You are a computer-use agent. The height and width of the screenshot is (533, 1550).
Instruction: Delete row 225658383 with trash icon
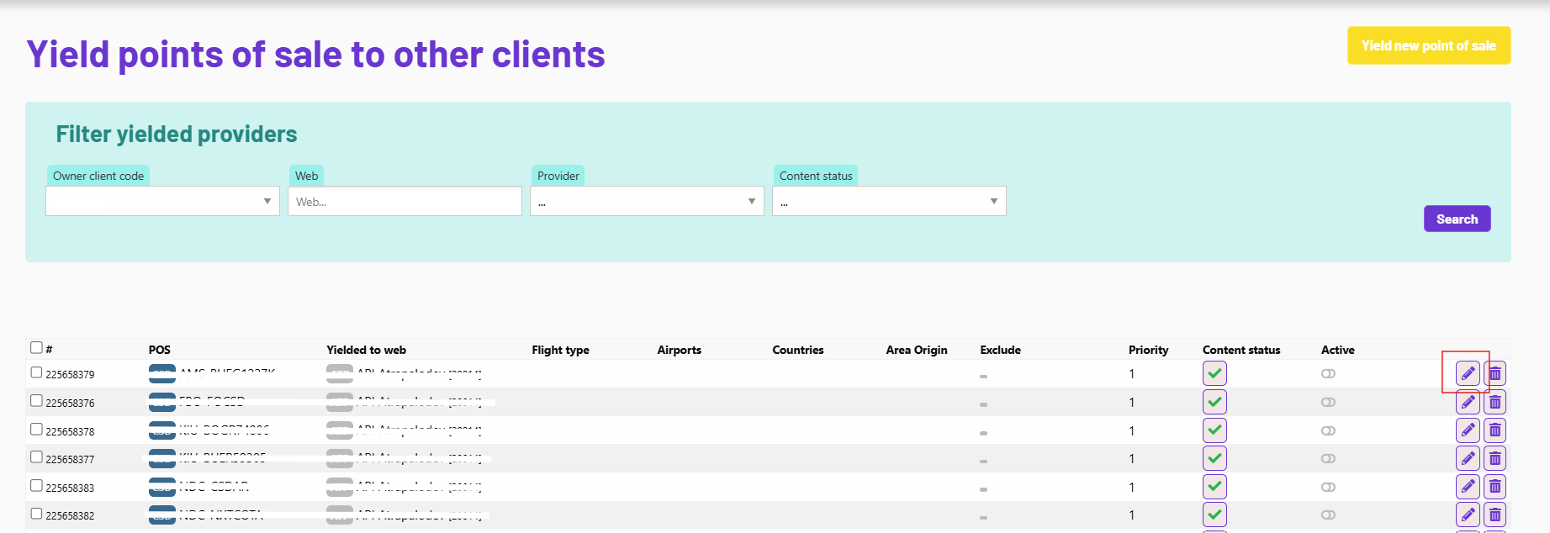pyautogui.click(x=1494, y=487)
